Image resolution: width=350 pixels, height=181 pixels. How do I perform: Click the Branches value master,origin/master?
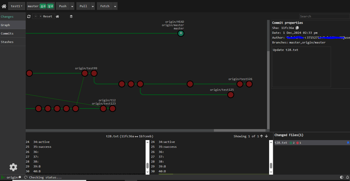click(307, 42)
